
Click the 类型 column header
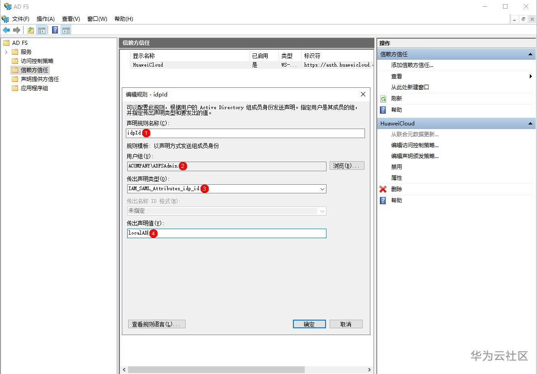point(290,56)
